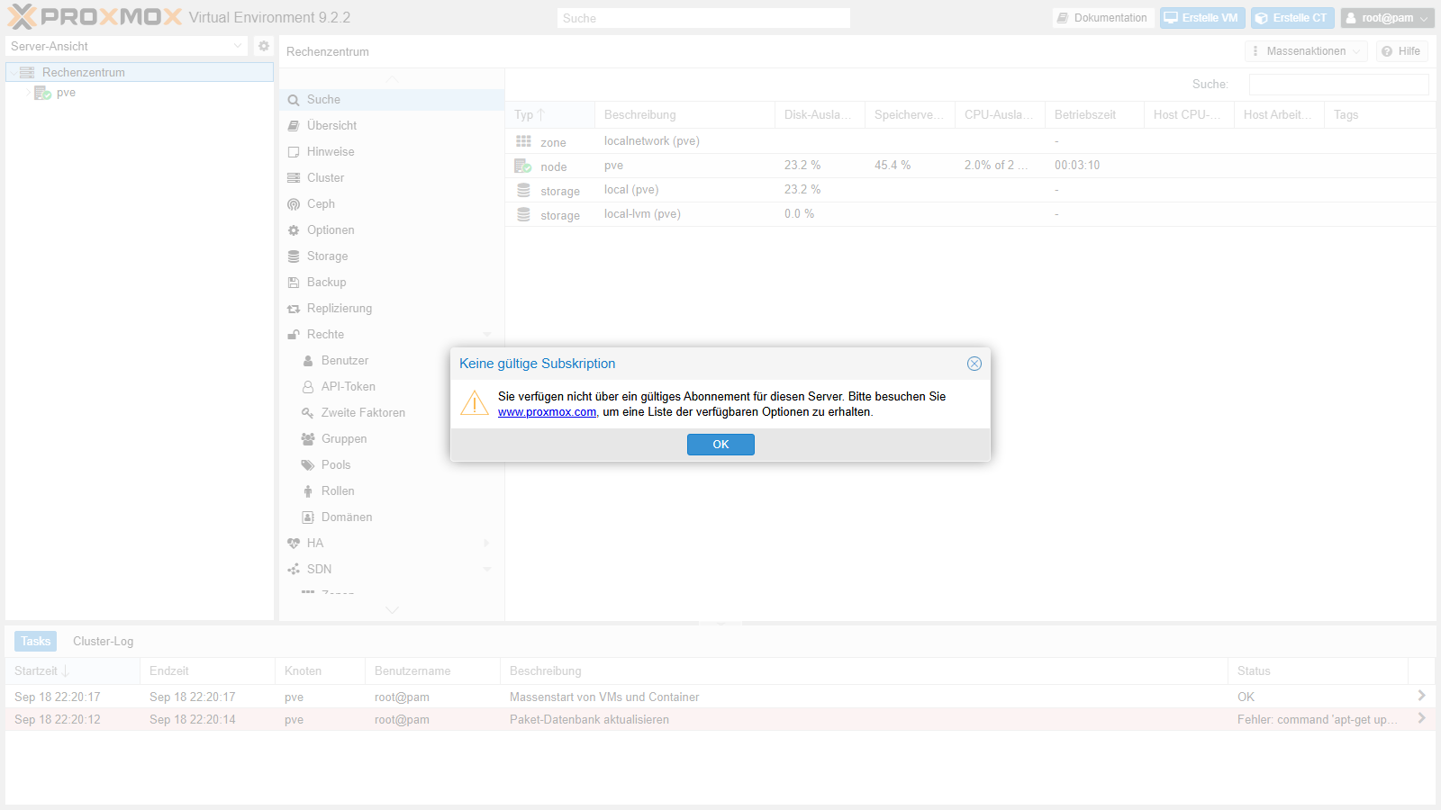Expand the pve node tree arrow
This screenshot has width=1441, height=810.
28,93
